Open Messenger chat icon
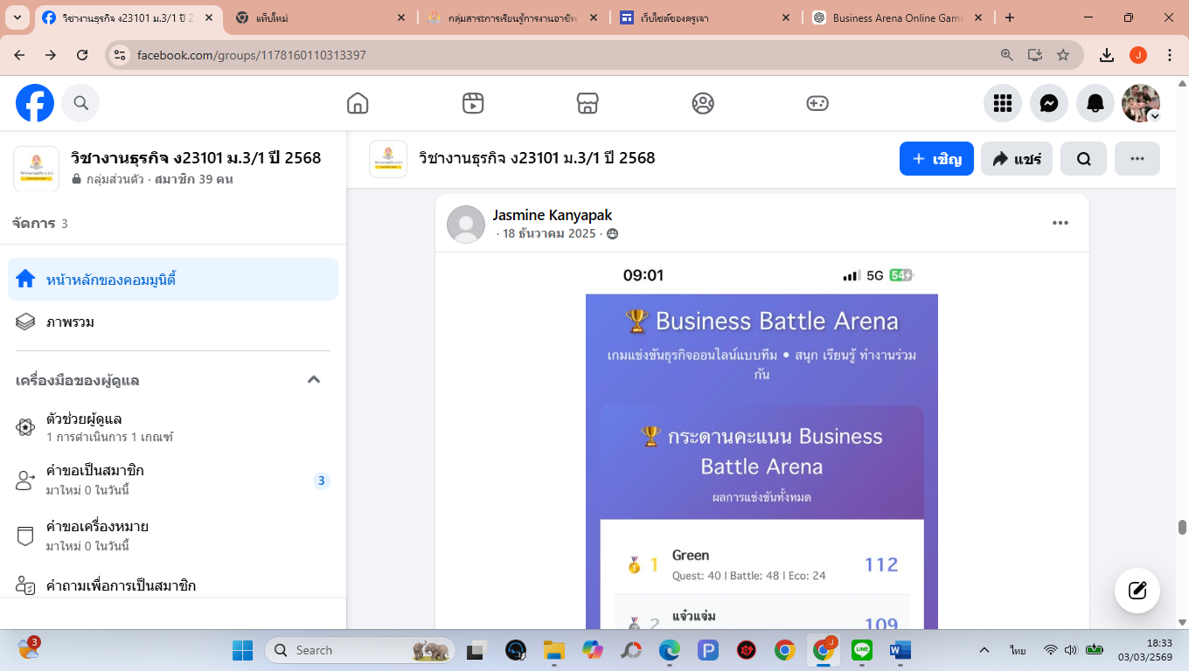The width and height of the screenshot is (1189, 671). tap(1049, 103)
